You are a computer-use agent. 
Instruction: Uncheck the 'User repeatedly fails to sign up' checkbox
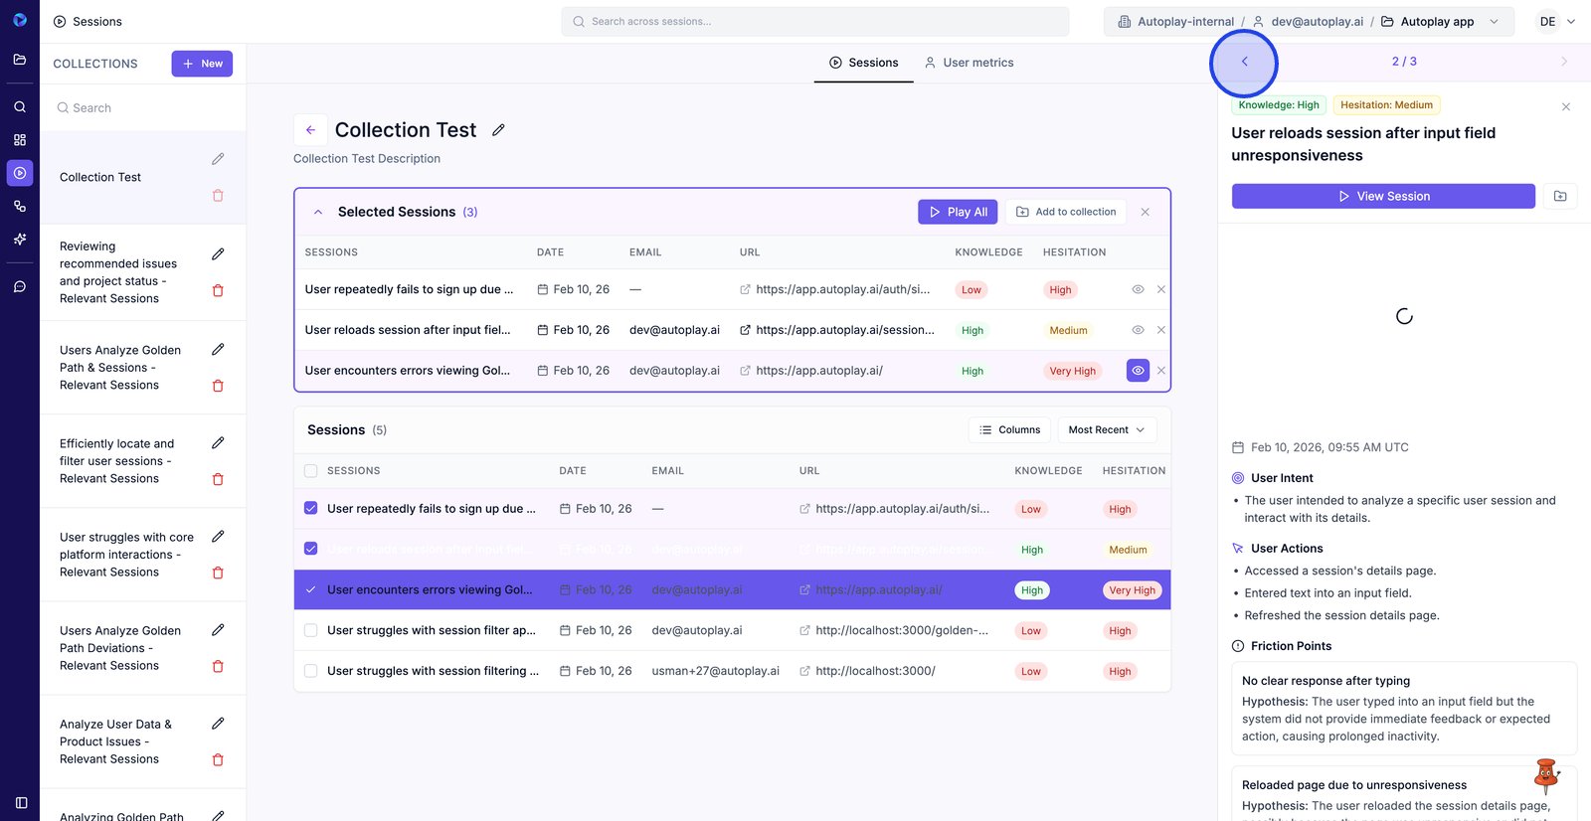(x=311, y=509)
